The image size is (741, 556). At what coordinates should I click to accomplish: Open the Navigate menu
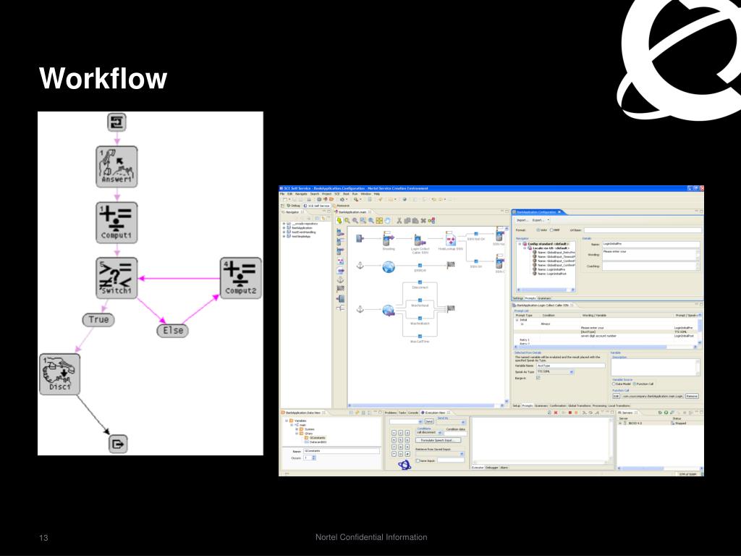[301, 194]
